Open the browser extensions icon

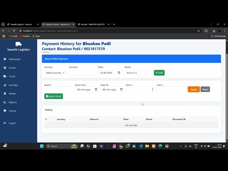click(206, 31)
